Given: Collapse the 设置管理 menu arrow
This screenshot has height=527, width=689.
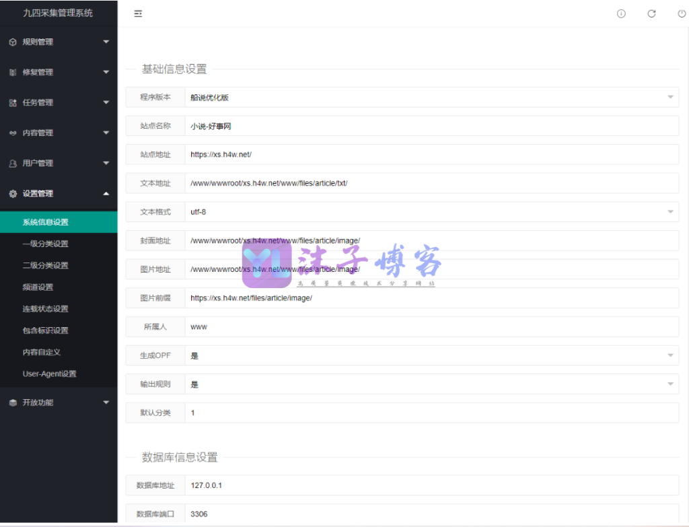Looking at the screenshot, I should (106, 193).
